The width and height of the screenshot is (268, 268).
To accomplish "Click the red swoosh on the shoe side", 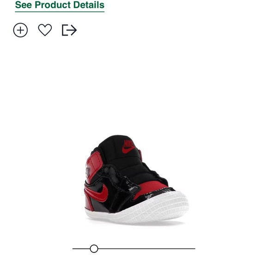I will point(97,193).
